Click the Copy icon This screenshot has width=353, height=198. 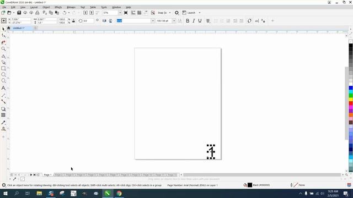[51, 13]
